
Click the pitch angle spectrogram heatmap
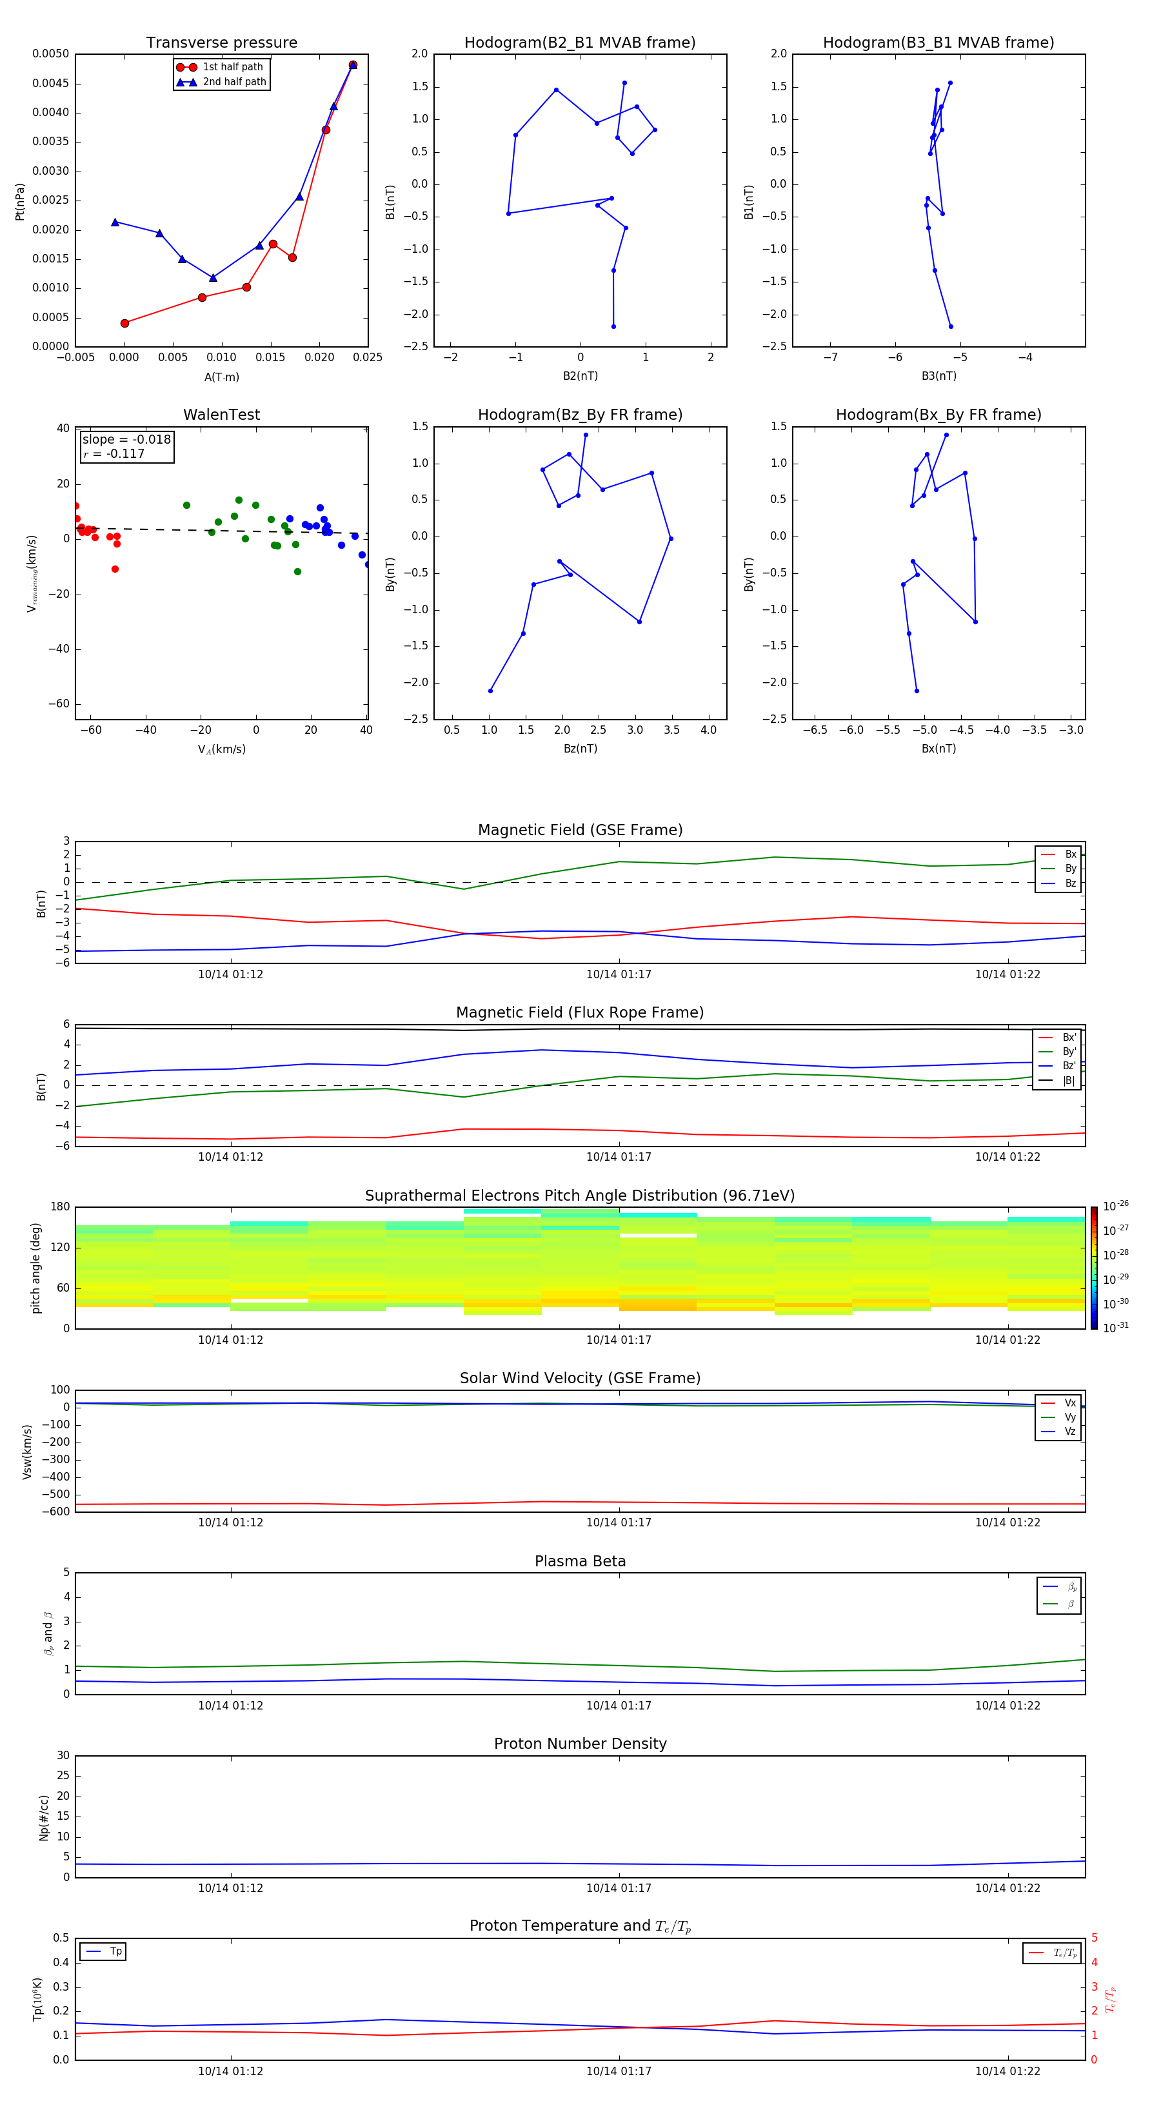[580, 1268]
